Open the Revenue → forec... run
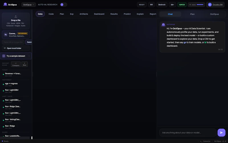The height and width of the screenshot is (143, 228). pos(16,74)
